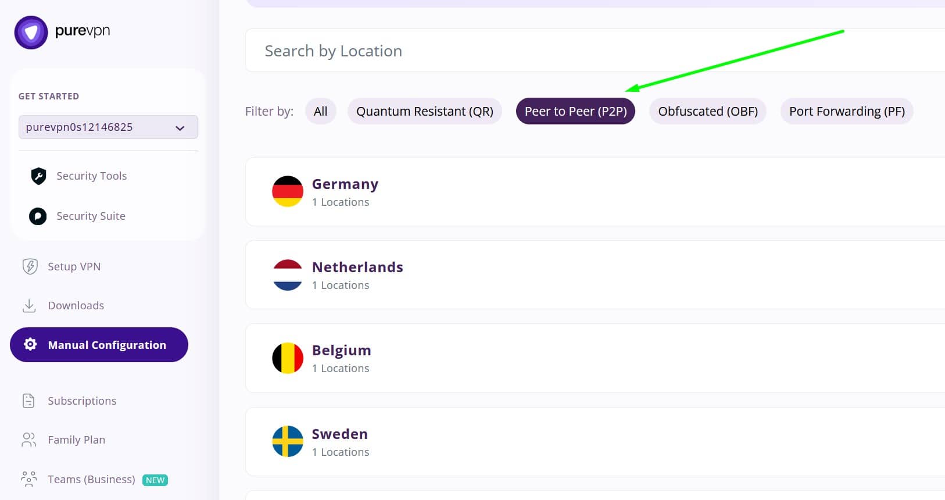945x500 pixels.
Task: Click the Subscriptions document icon
Action: [x=28, y=401]
